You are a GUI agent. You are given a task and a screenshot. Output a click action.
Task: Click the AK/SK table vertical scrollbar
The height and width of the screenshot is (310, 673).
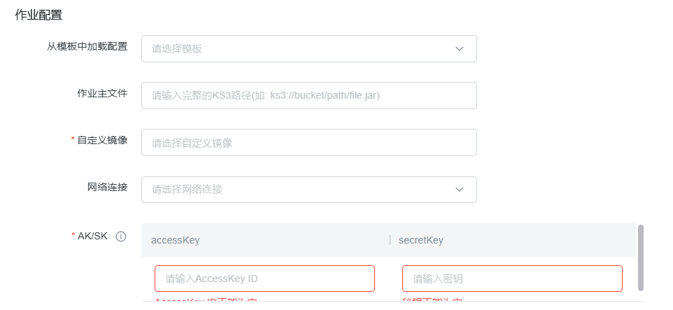click(x=640, y=256)
